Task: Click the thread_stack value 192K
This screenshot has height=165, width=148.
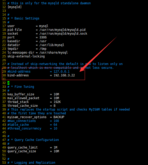Action: (x=57, y=102)
